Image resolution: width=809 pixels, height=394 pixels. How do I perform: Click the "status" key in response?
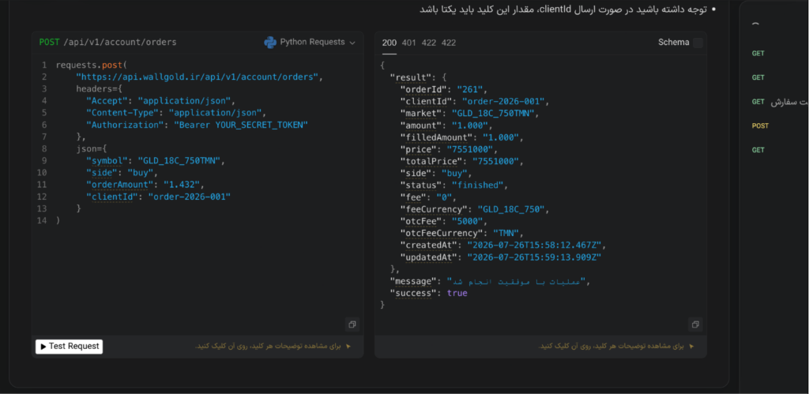421,185
